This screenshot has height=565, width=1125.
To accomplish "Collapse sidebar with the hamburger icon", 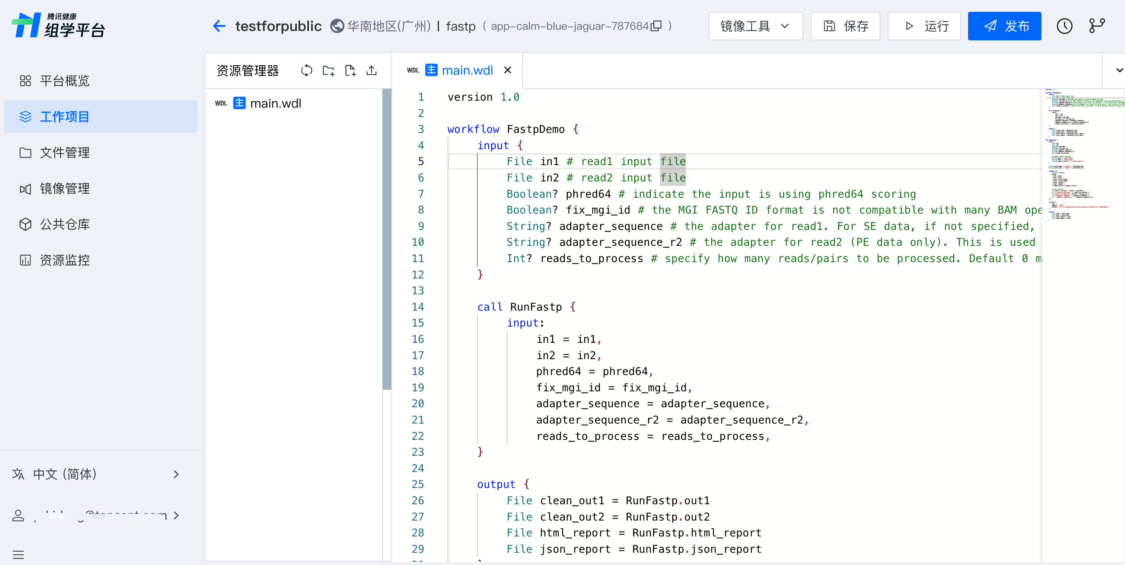I will (18, 554).
